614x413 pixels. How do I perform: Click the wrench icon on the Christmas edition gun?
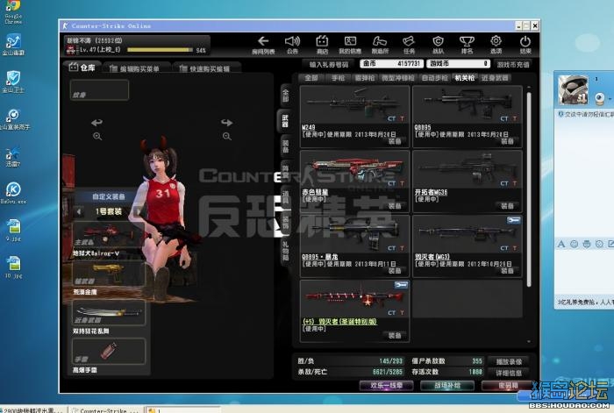coord(401,285)
